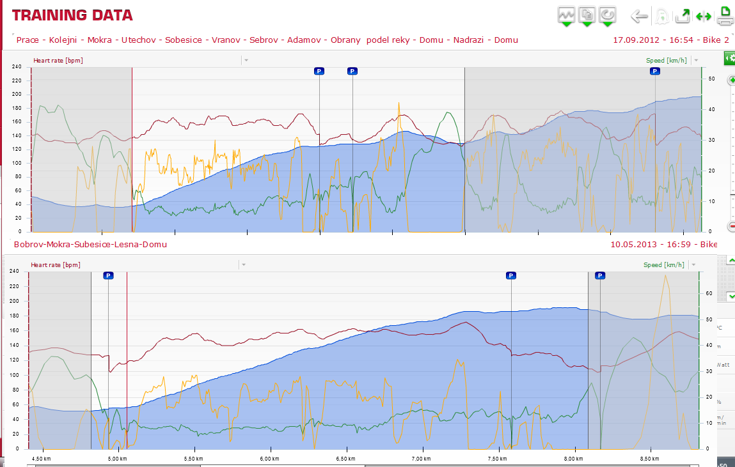The width and height of the screenshot is (735, 467).
Task: Open lower chart Heart rate axis dropdown
Action: (243, 265)
